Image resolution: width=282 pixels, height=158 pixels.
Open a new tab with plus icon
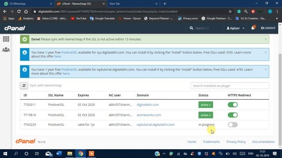(x=165, y=4)
